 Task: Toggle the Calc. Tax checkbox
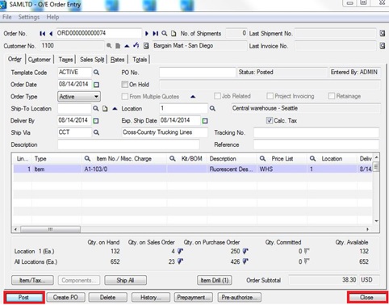[x=270, y=120]
